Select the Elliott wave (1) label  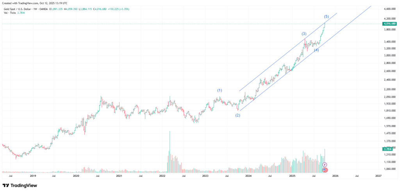click(x=220, y=90)
